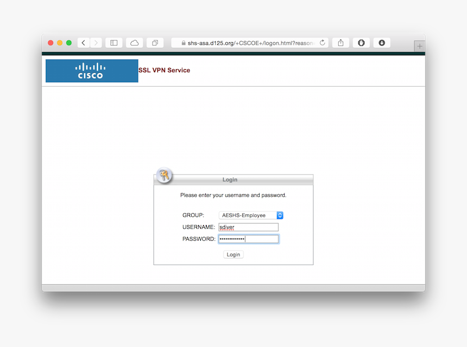Viewport: 467px width, 347px height.
Task: Navigate back with the back arrow
Action: tap(83, 42)
